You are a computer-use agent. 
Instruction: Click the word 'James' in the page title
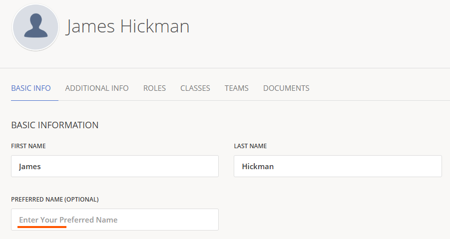(91, 26)
